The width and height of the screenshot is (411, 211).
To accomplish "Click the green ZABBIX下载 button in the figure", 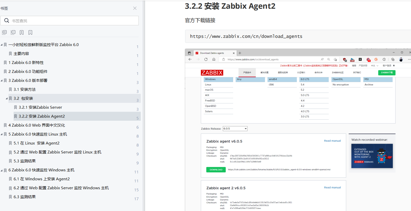I will (x=387, y=73).
